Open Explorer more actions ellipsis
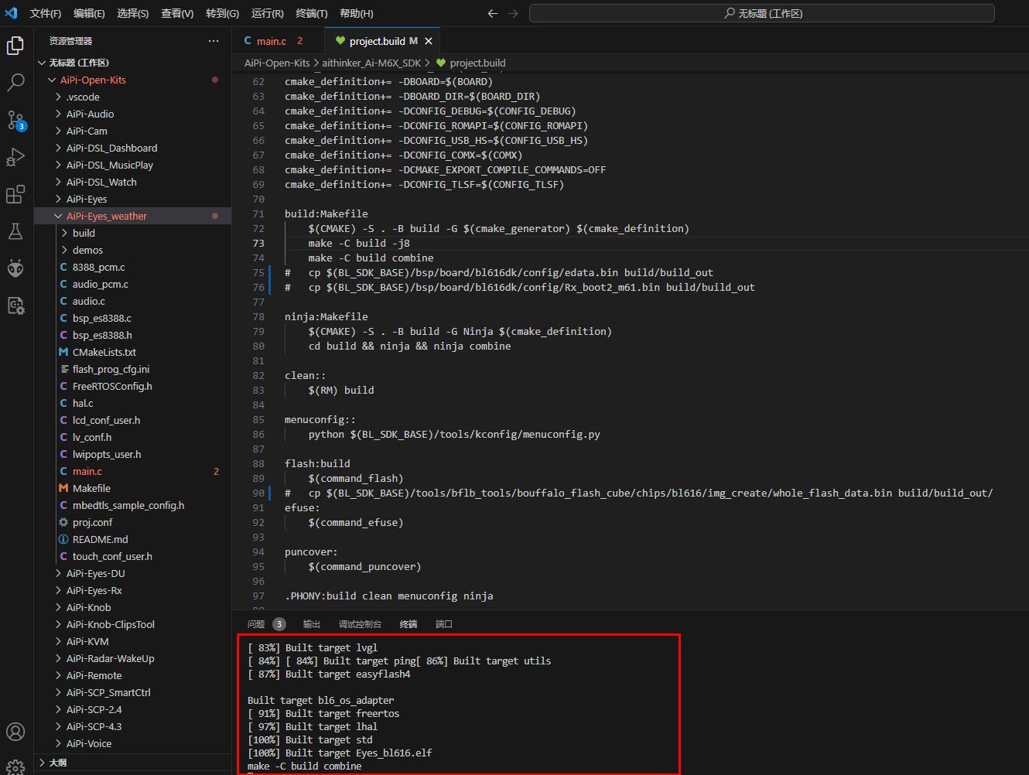 click(214, 41)
